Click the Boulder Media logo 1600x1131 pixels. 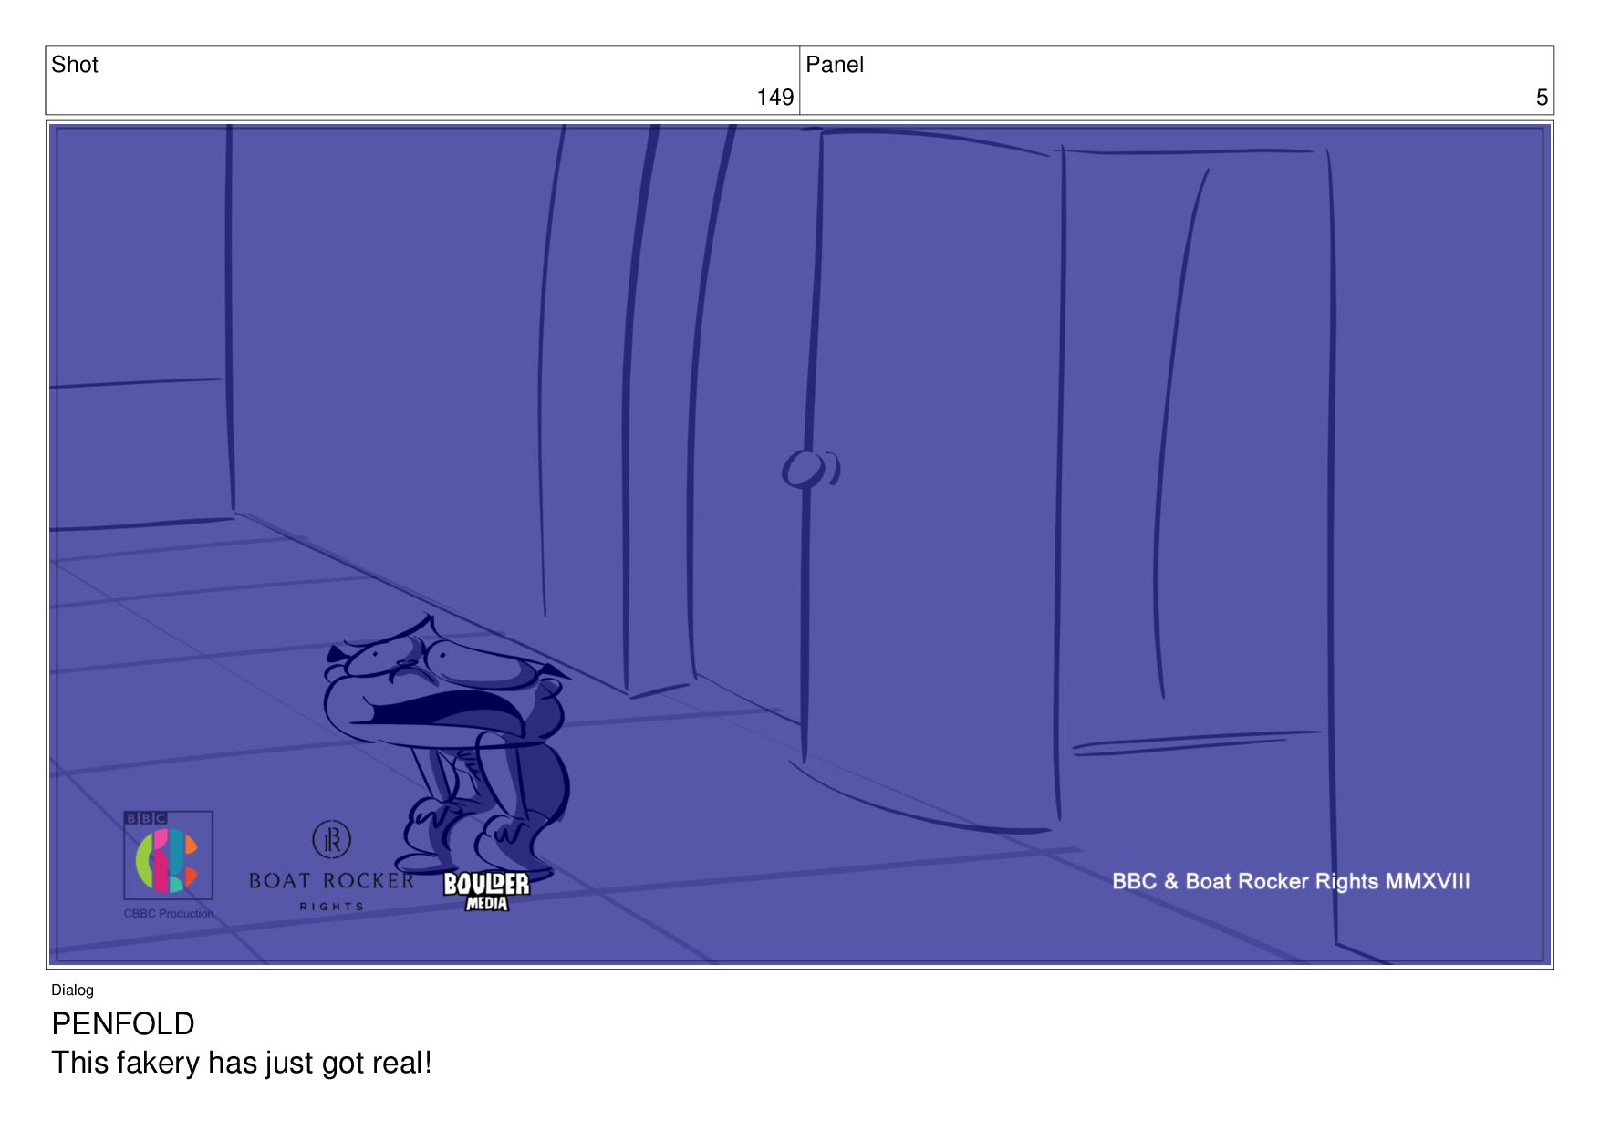(486, 891)
